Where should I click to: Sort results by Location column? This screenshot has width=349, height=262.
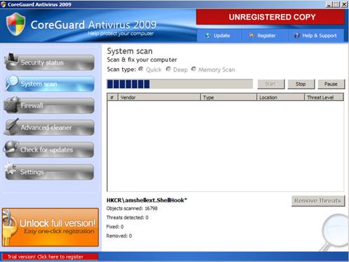pos(281,98)
